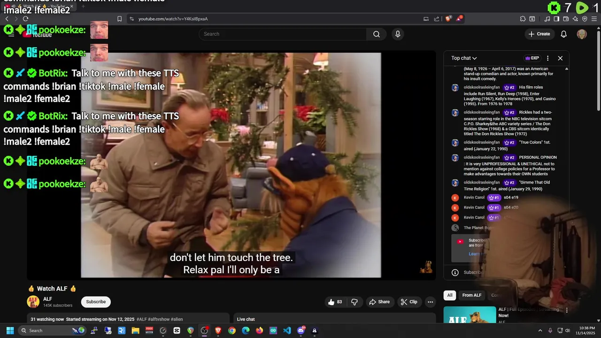Expand Top chat mode dropdown
Image resolution: width=601 pixels, height=338 pixels.
pyautogui.click(x=464, y=58)
